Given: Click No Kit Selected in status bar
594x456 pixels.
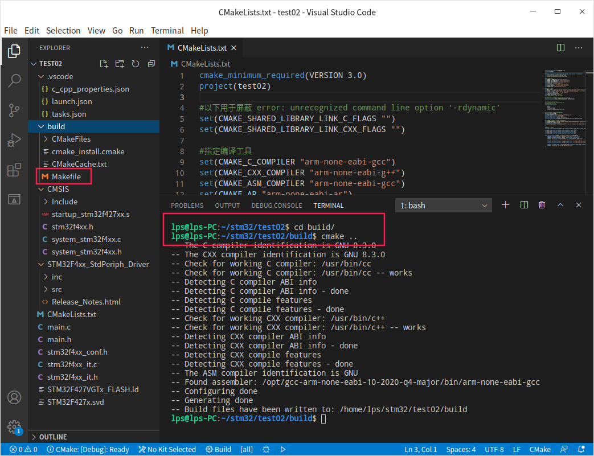Looking at the screenshot, I should [167, 449].
